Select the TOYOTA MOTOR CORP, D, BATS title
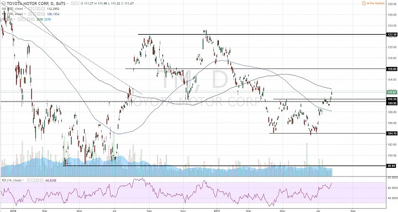The height and width of the screenshot is (212, 398). pyautogui.click(x=36, y=3)
